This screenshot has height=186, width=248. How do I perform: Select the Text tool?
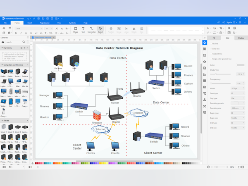(x=83, y=30)
